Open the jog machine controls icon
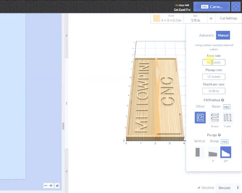This screenshot has width=242, height=193. click(x=237, y=6)
